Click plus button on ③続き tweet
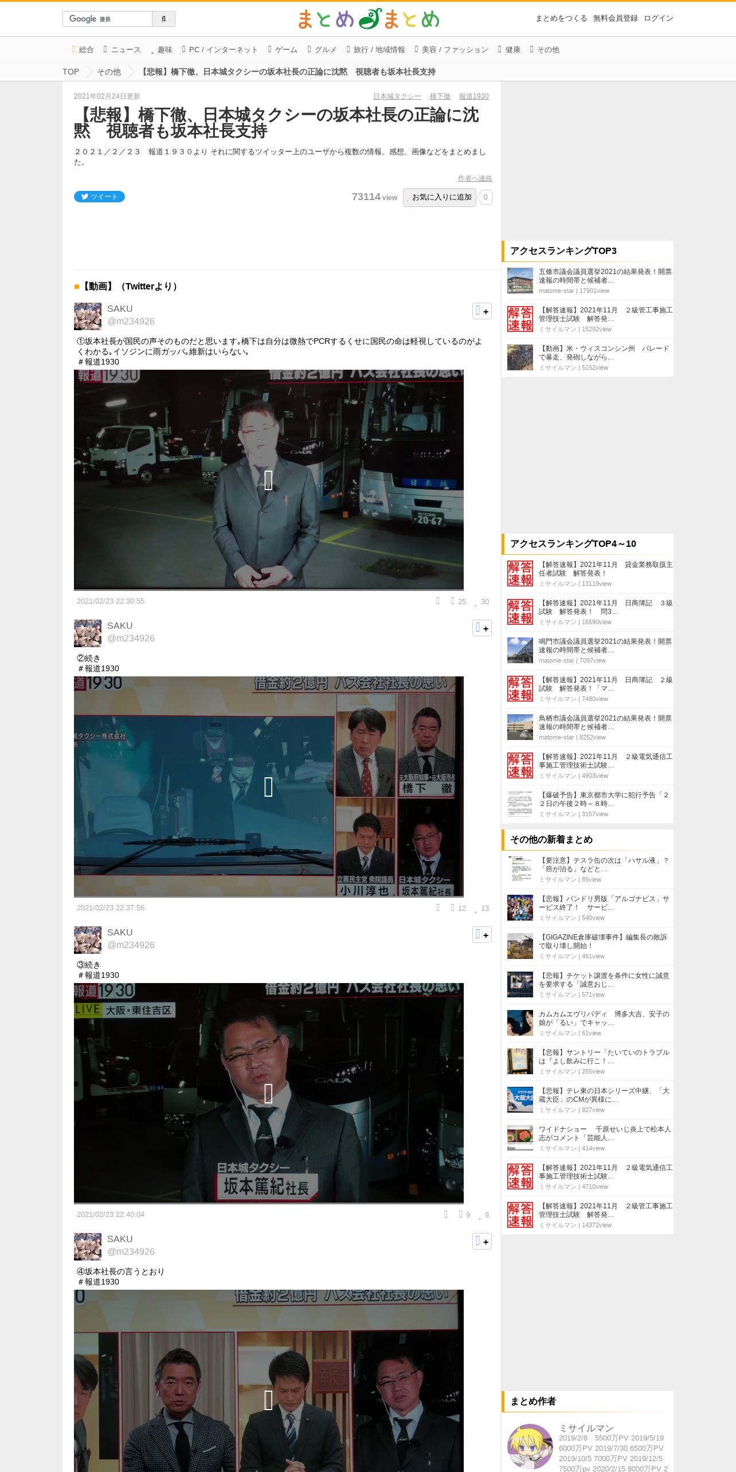This screenshot has height=1472, width=736. point(481,935)
